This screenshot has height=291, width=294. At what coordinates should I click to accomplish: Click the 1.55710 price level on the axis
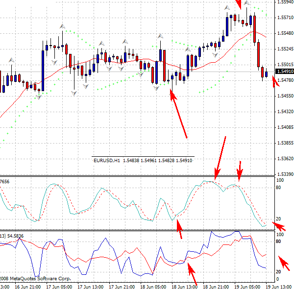285,18
